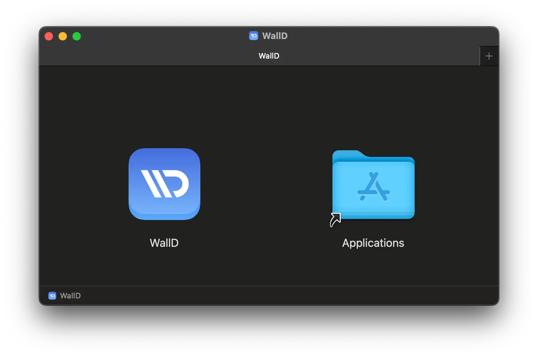This screenshot has width=538, height=357.
Task: Click empty space between the two icons
Action: tap(268, 185)
